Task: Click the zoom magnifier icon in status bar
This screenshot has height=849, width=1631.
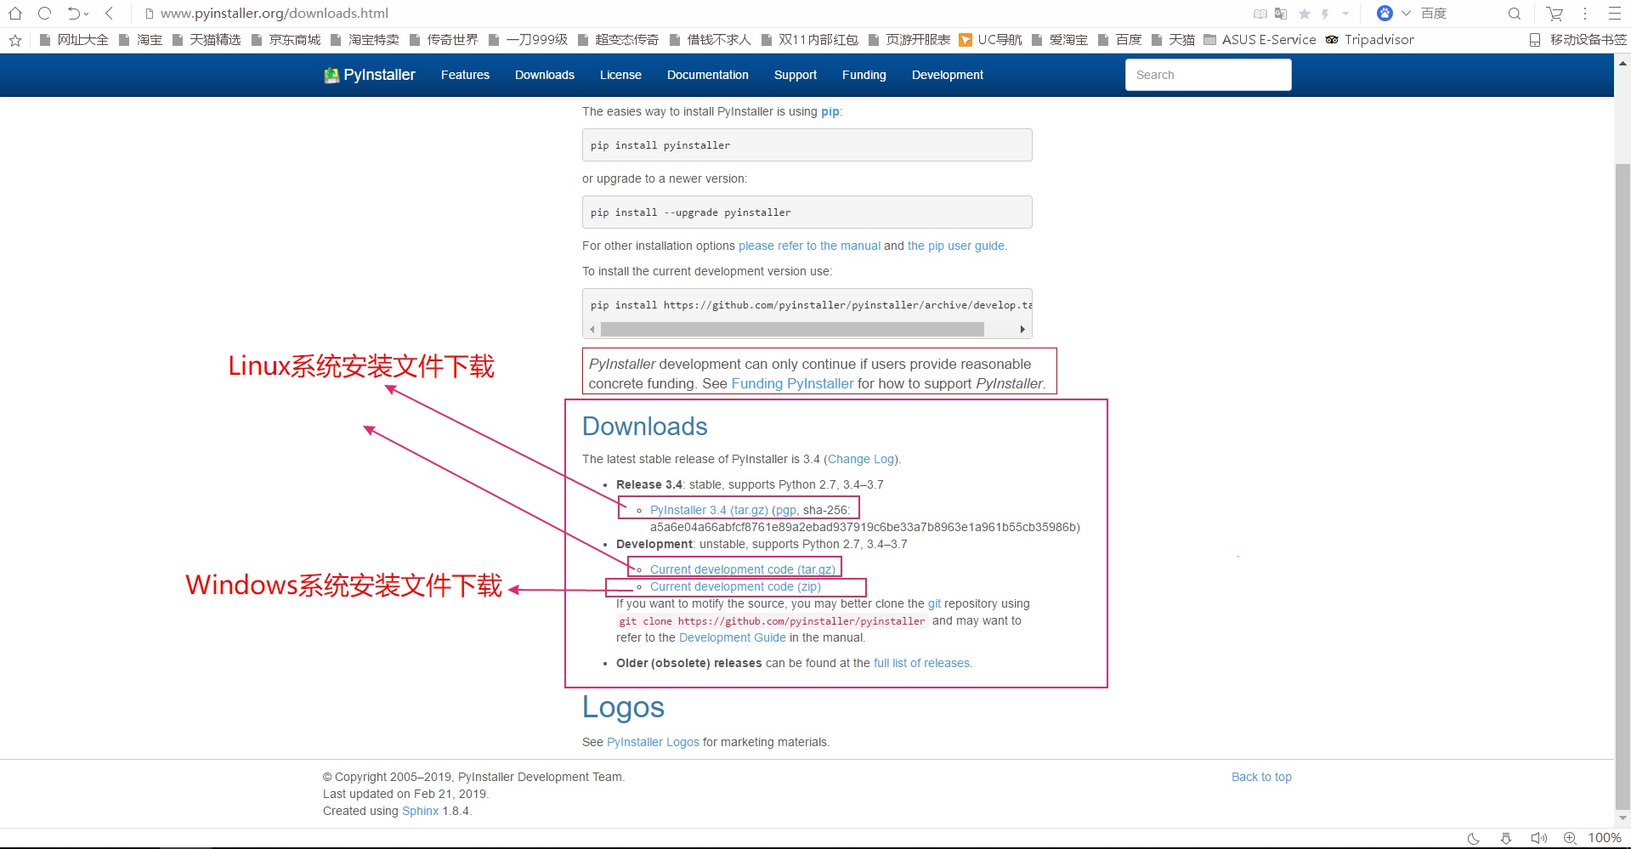Action: tap(1570, 838)
